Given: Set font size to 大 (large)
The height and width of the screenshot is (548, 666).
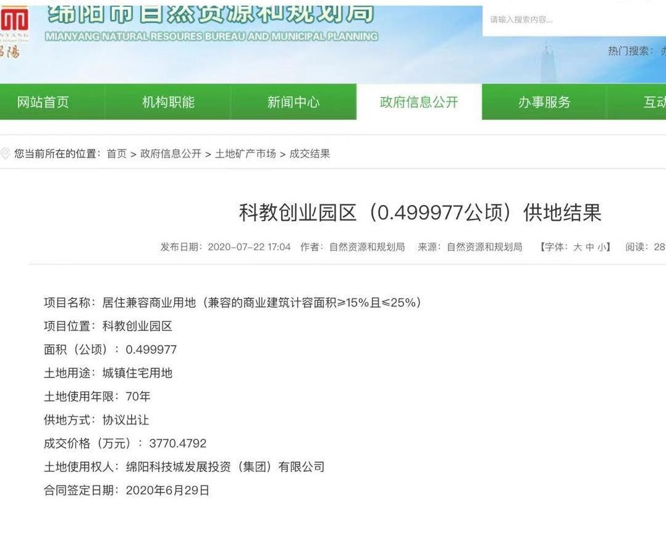Looking at the screenshot, I should (578, 247).
